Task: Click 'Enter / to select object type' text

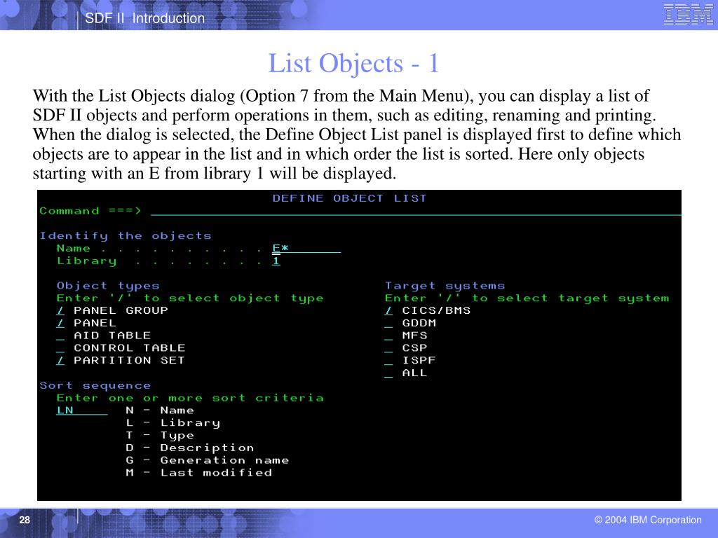Action: point(190,298)
